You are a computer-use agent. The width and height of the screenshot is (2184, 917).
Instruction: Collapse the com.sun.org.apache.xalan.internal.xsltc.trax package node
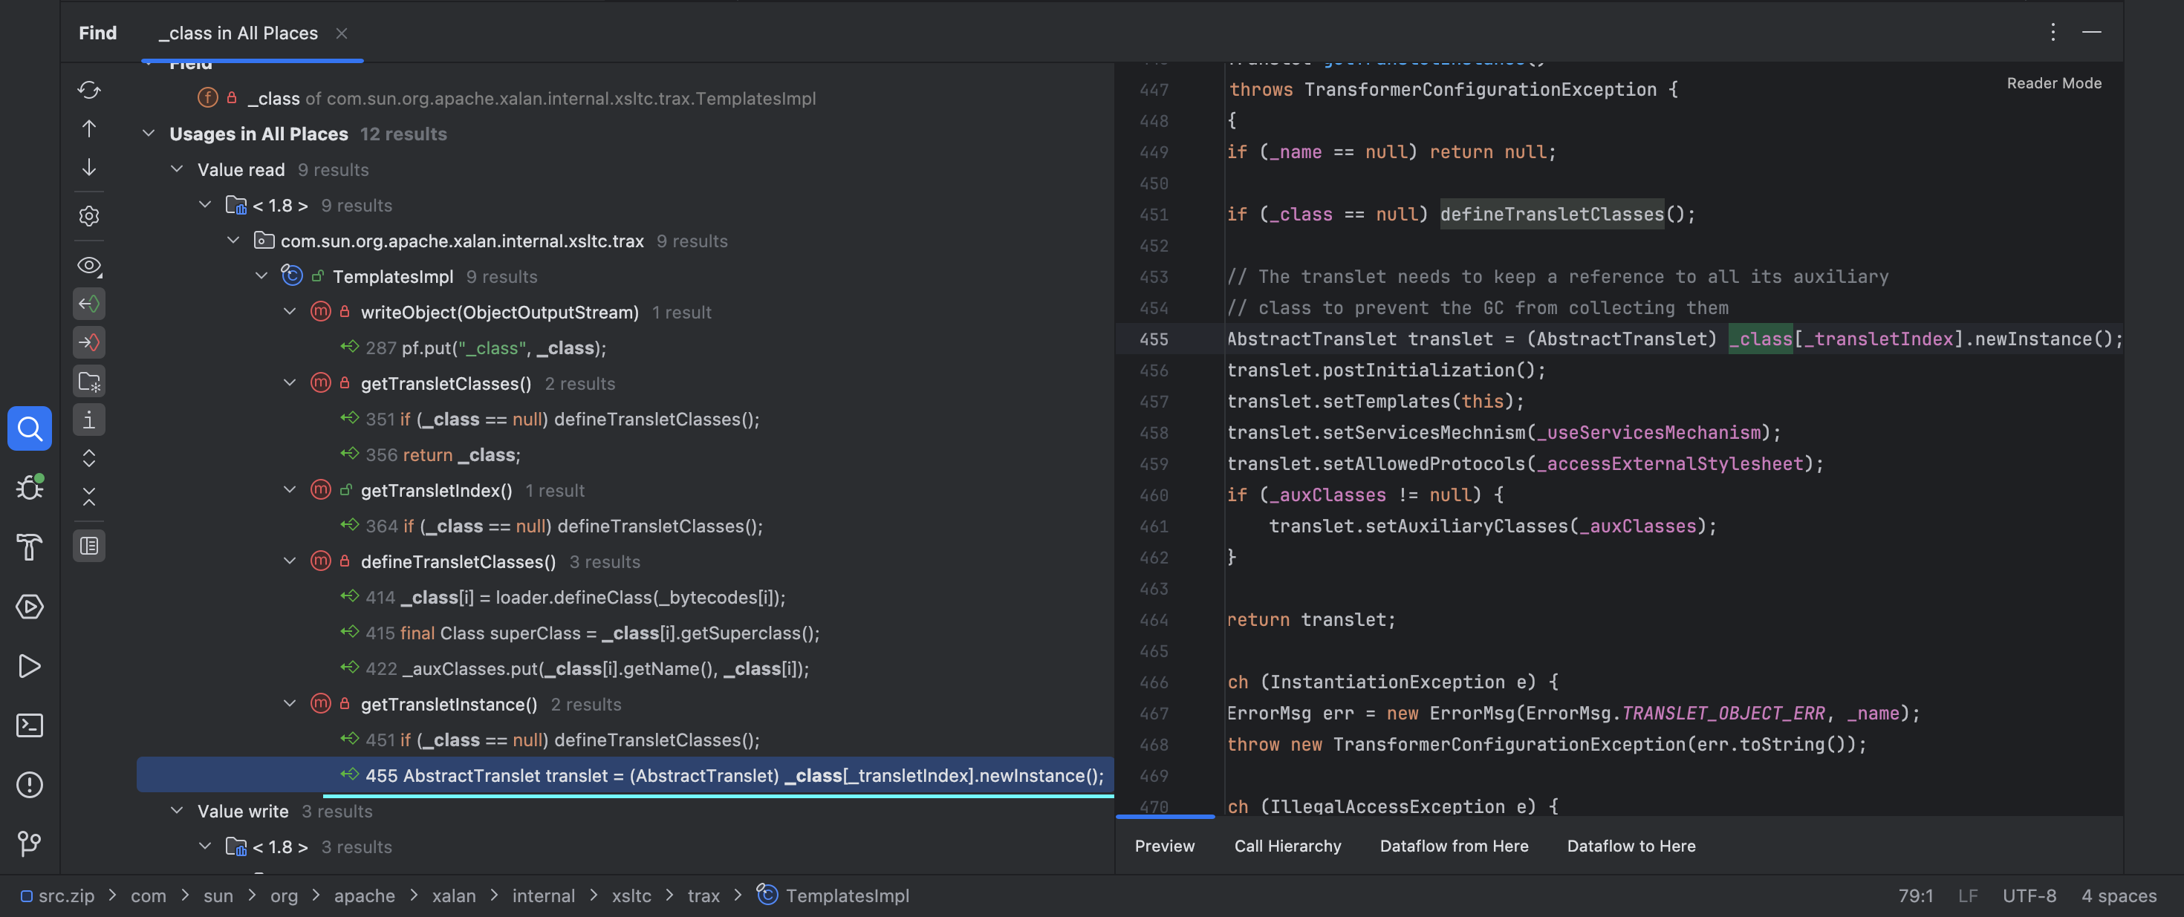(233, 240)
